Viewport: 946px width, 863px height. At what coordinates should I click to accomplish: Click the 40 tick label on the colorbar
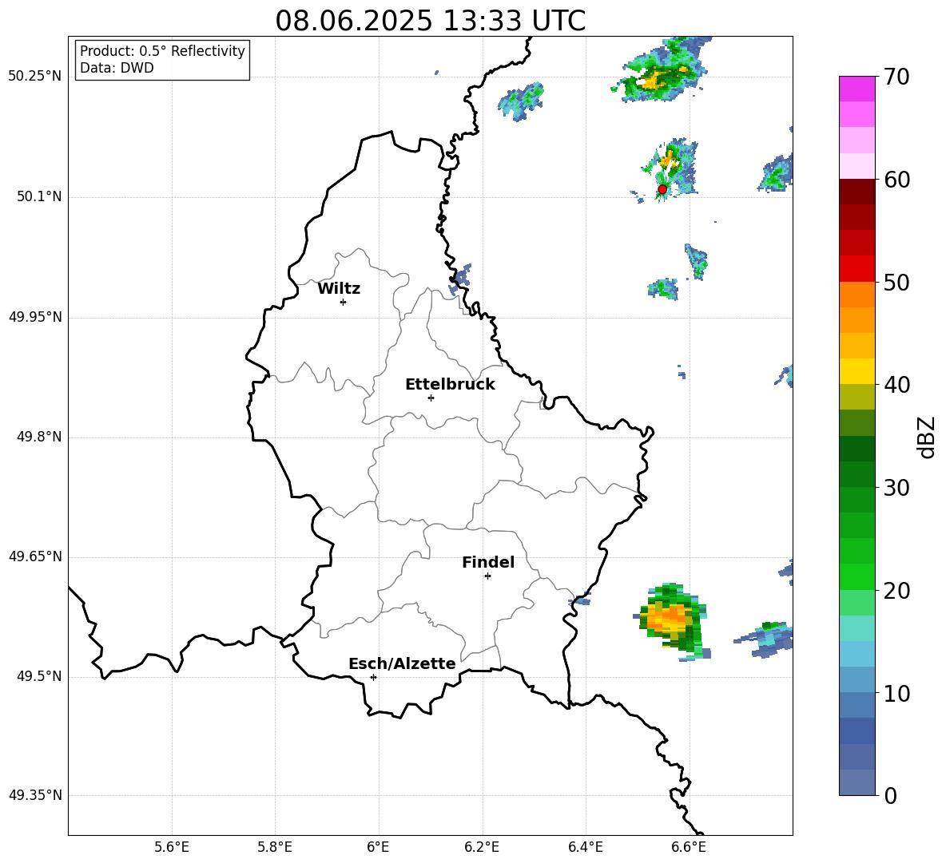click(x=896, y=385)
